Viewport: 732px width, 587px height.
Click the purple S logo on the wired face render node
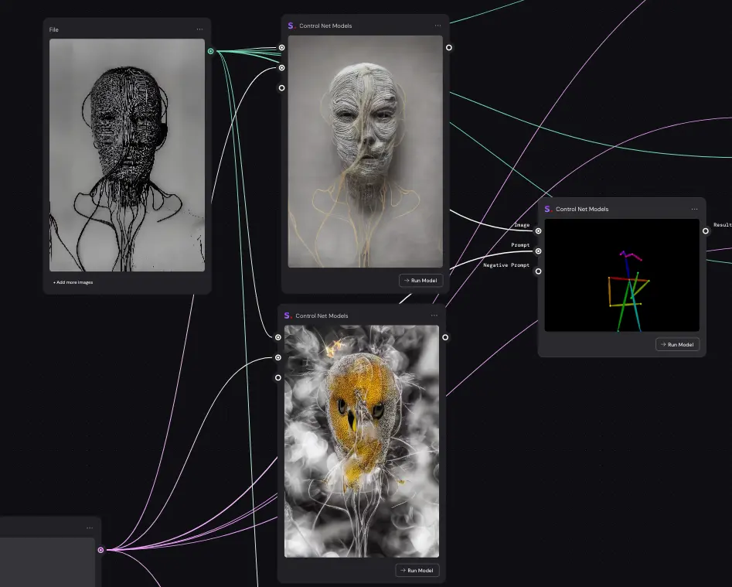click(291, 26)
